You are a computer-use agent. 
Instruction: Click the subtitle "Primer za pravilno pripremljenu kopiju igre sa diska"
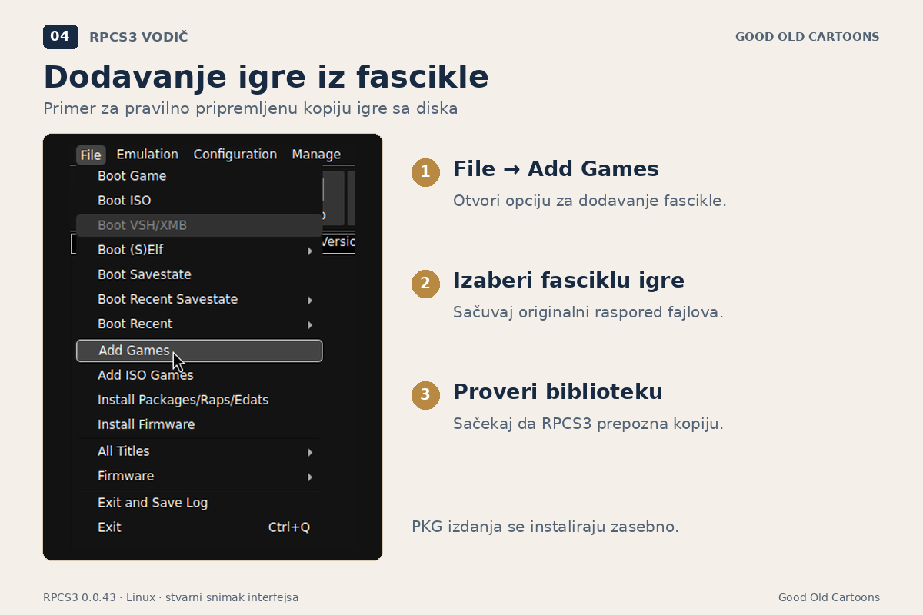[x=251, y=108]
